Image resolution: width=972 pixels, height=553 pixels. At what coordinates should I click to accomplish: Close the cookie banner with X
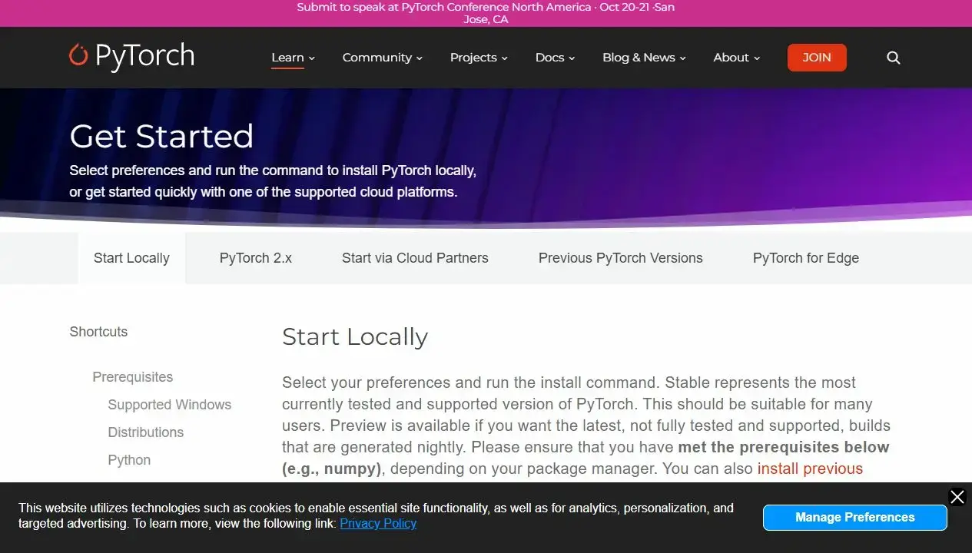click(957, 497)
